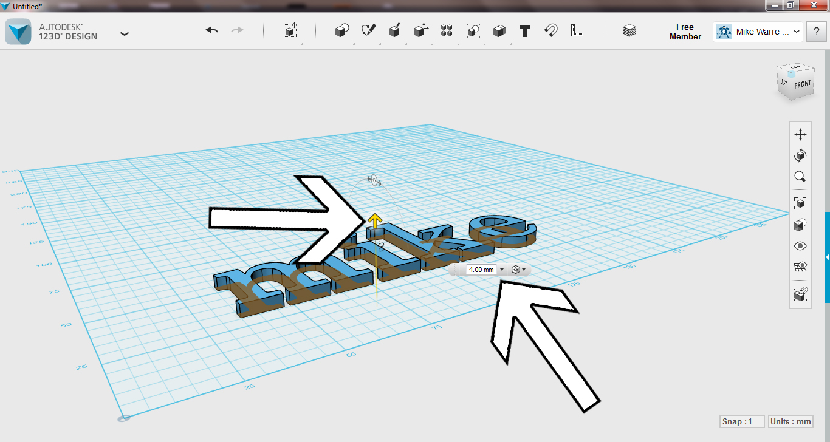
Task: Expand the collapsed right side panel
Action: (827, 257)
